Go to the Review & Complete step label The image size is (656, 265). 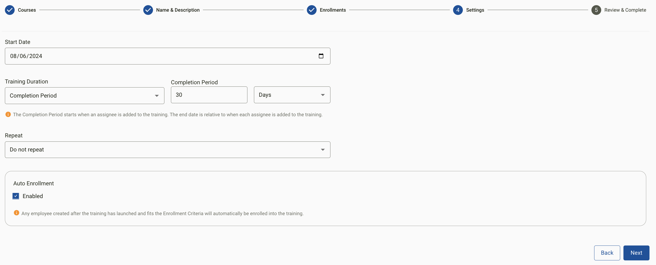point(625,10)
